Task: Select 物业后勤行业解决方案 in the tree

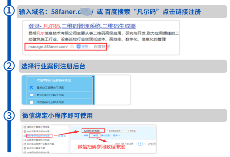Action: pos(38,131)
